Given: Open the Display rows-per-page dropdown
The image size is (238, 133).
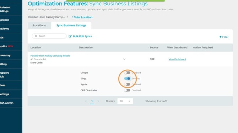Looking at the screenshot, I should (x=125, y=101).
